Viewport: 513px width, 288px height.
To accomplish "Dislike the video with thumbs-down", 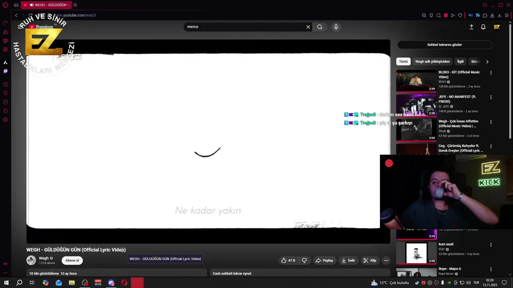I will tap(305, 260).
